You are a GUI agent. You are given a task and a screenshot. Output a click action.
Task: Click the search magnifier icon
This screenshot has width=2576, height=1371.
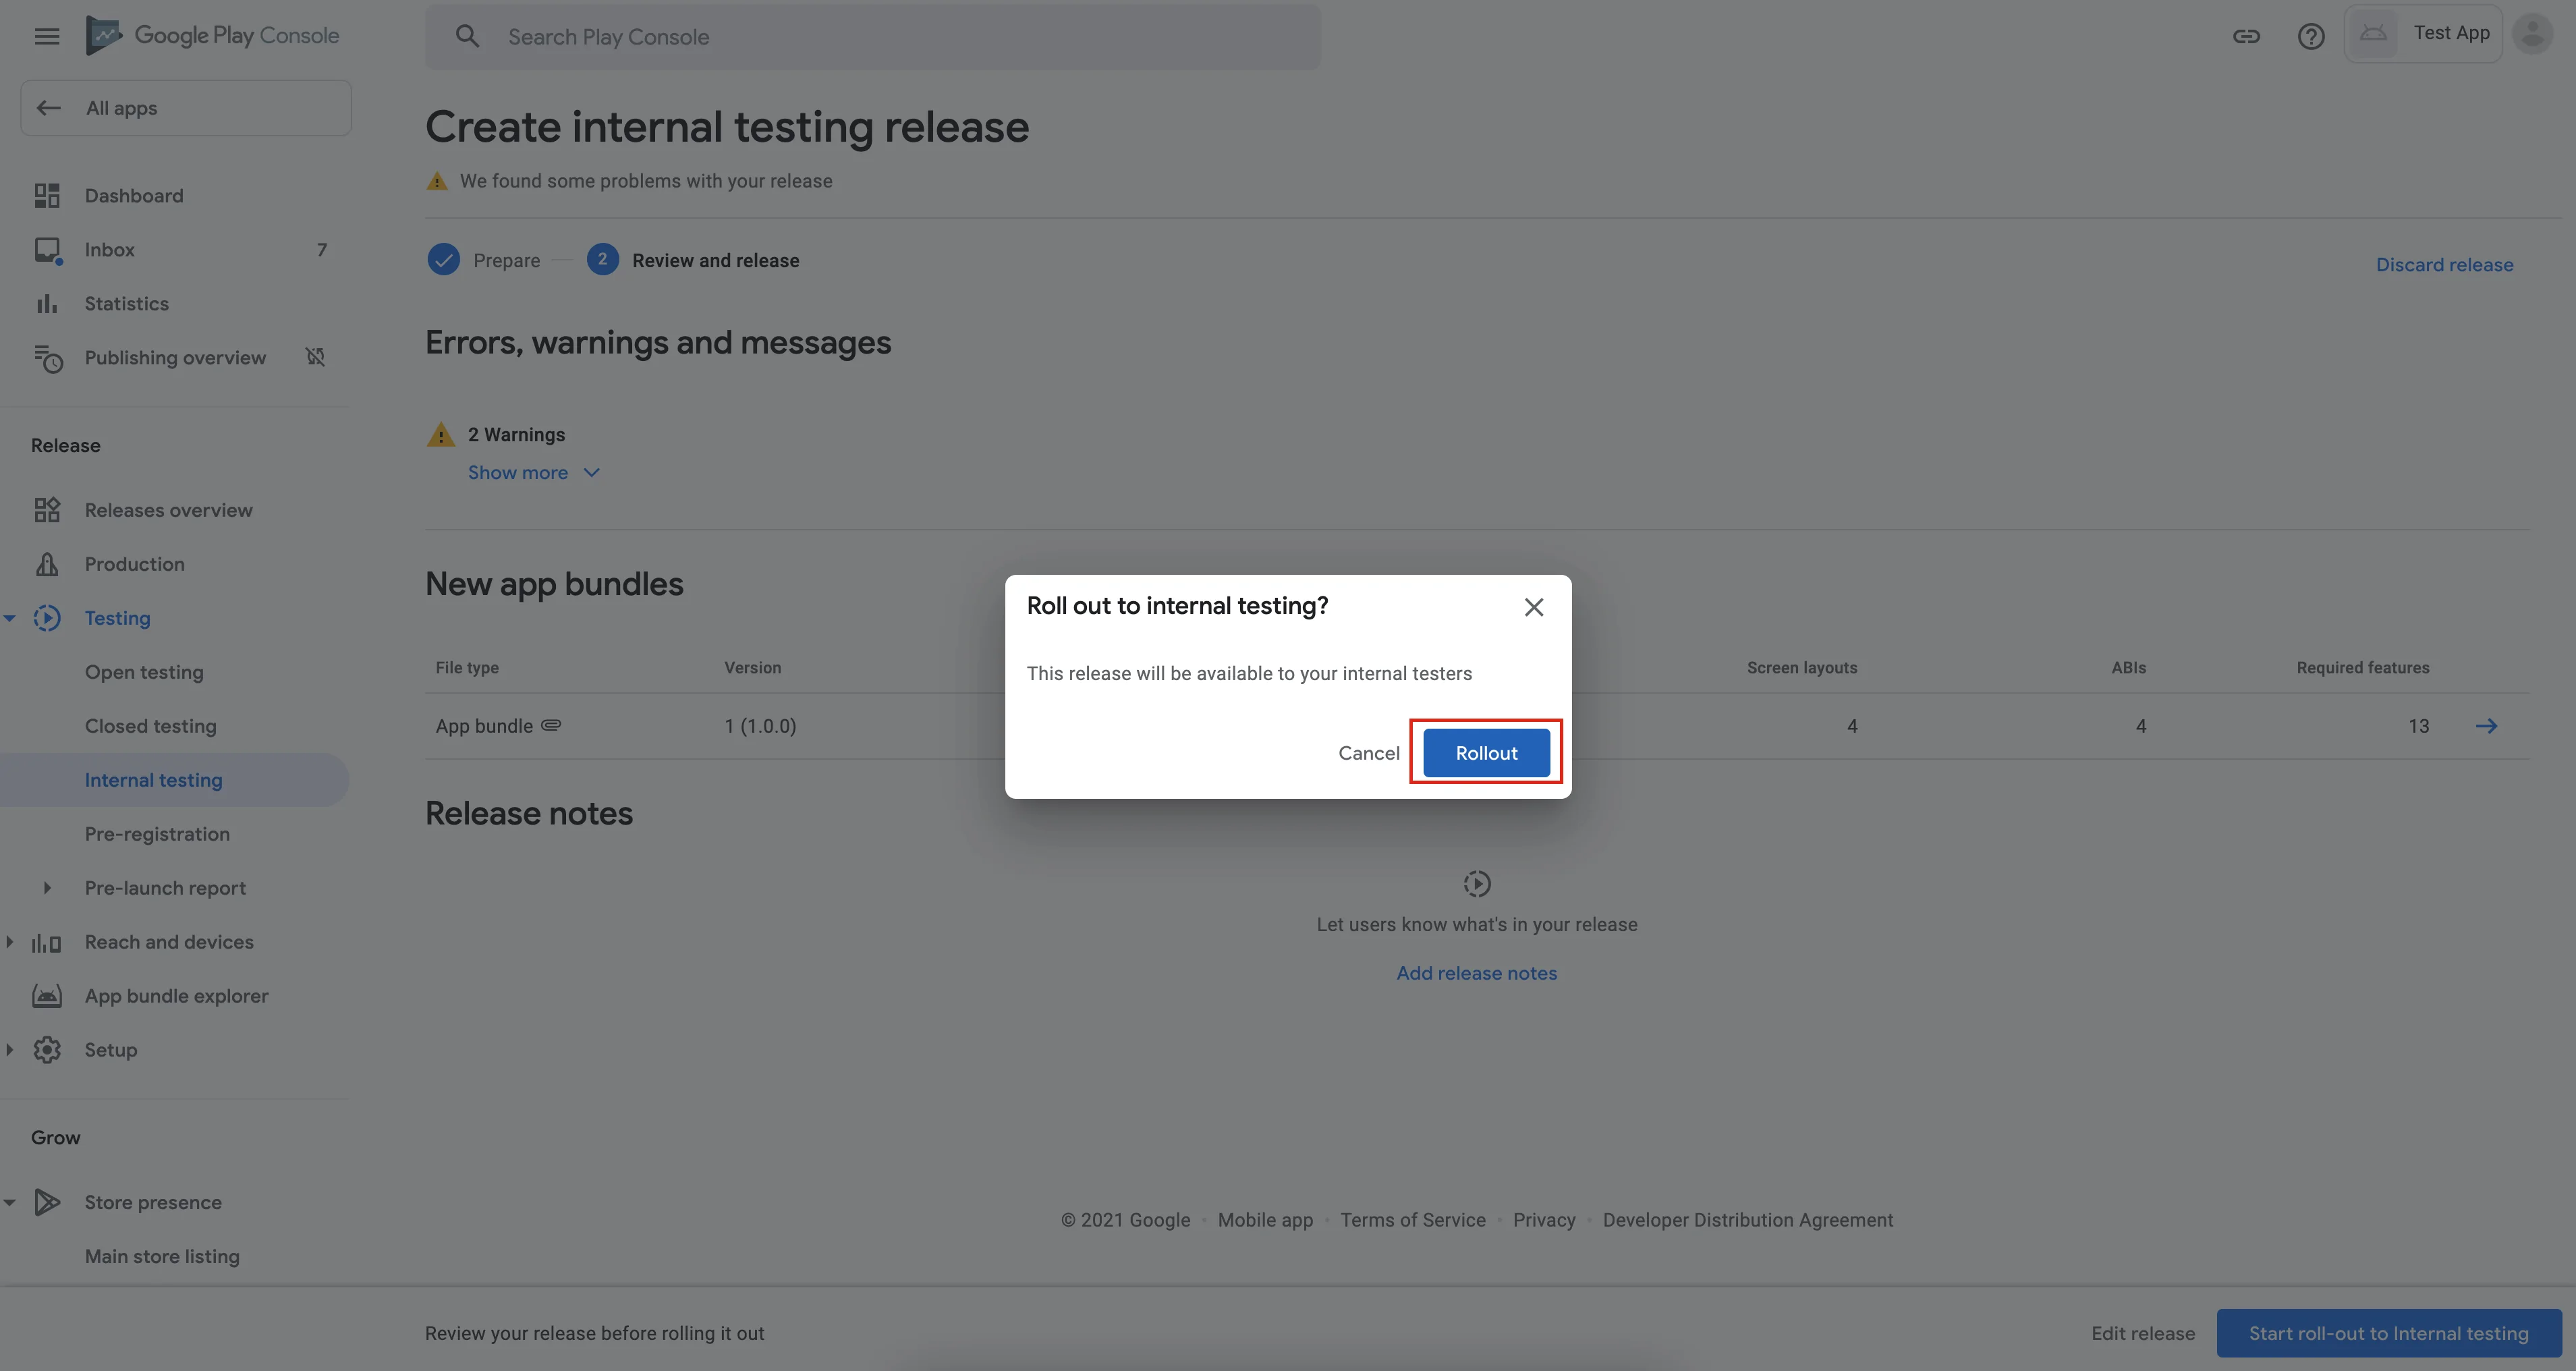467,37
